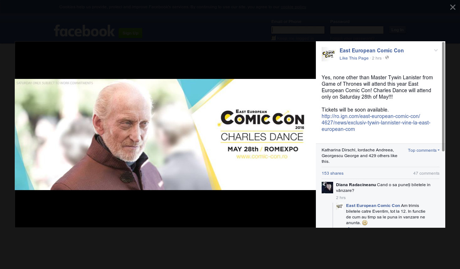The width and height of the screenshot is (460, 269).
Task: Open the Forgot your password link
Action: point(352,38)
